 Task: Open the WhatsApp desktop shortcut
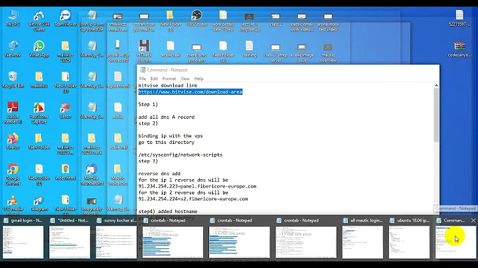tap(39, 49)
